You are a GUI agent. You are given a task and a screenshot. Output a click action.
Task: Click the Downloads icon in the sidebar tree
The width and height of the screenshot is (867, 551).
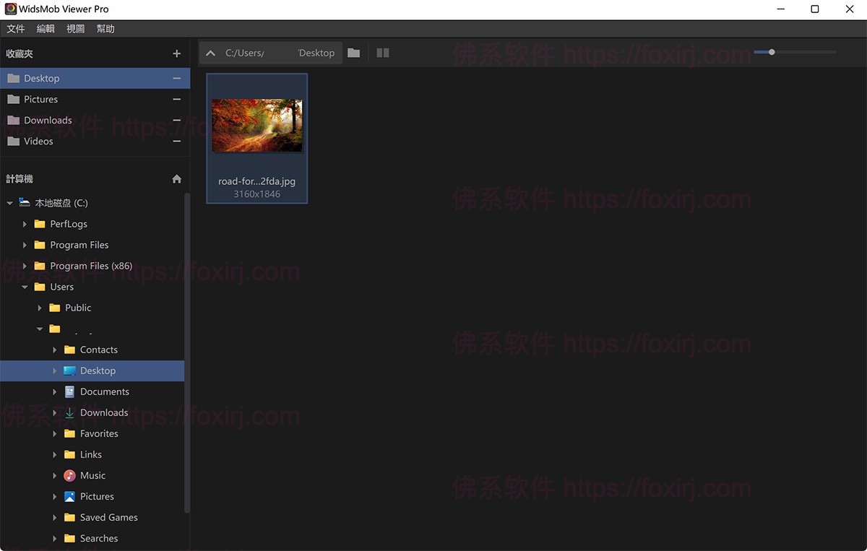click(70, 412)
